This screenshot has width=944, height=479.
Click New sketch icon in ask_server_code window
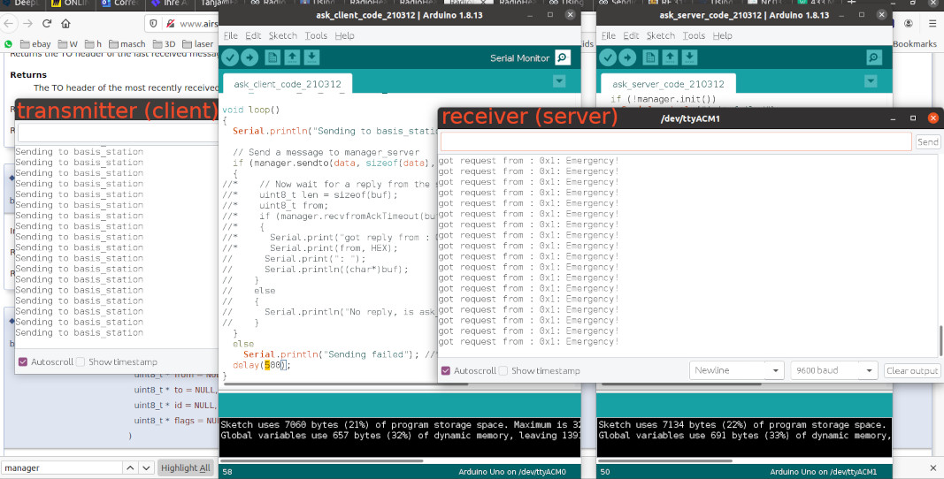pyautogui.click(x=650, y=57)
